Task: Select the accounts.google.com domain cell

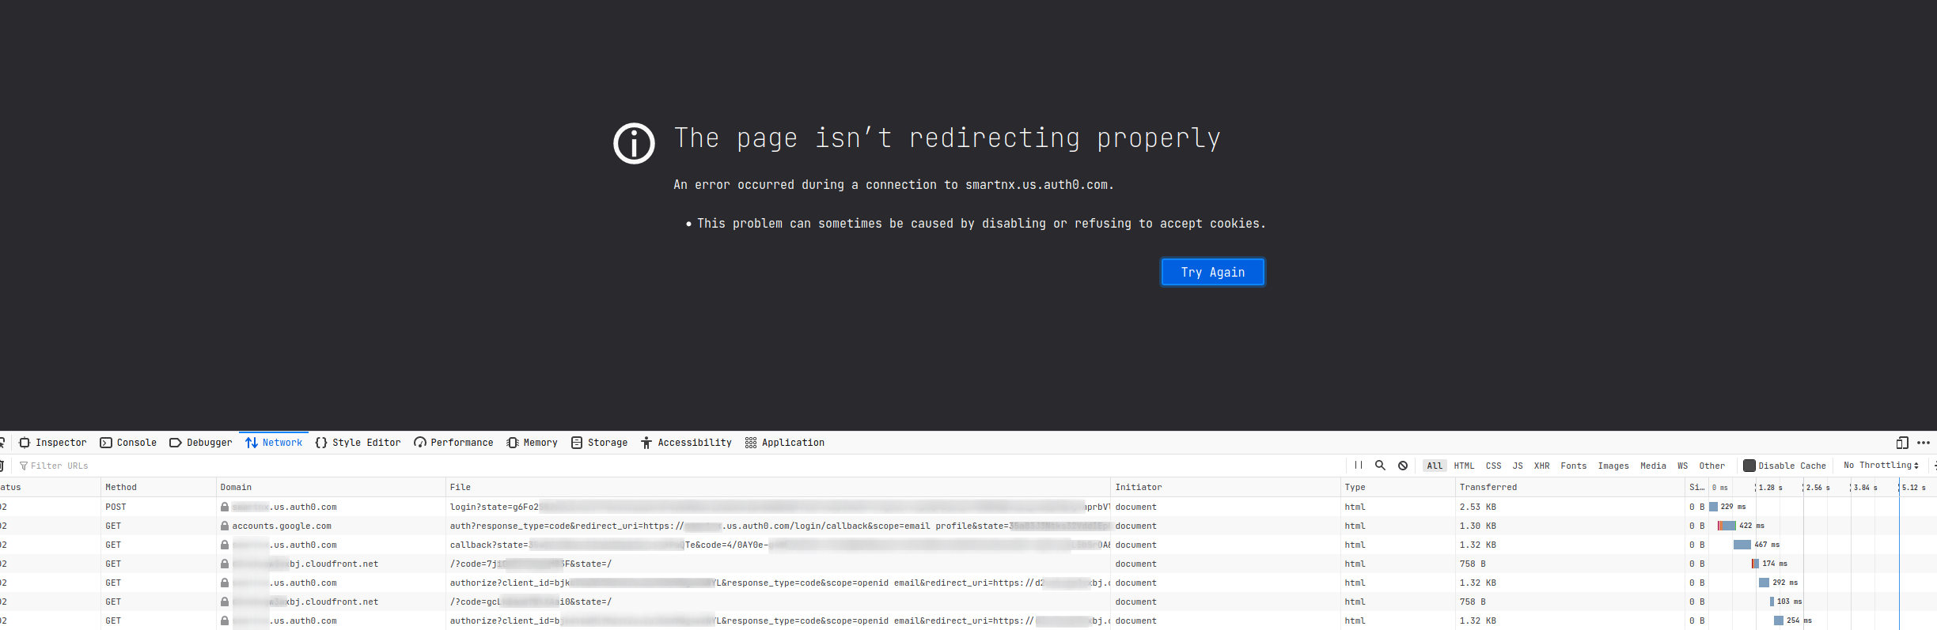Action: coord(331,526)
